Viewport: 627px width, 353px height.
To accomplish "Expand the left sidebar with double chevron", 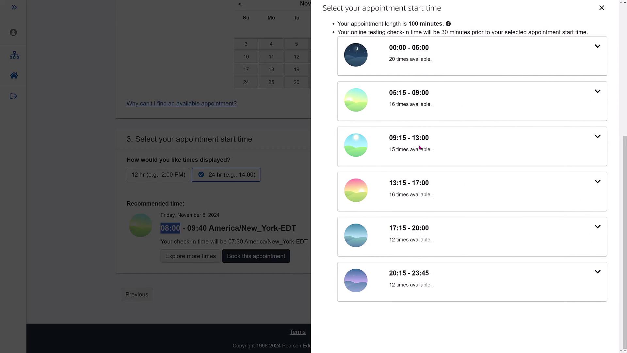I will (x=14, y=7).
